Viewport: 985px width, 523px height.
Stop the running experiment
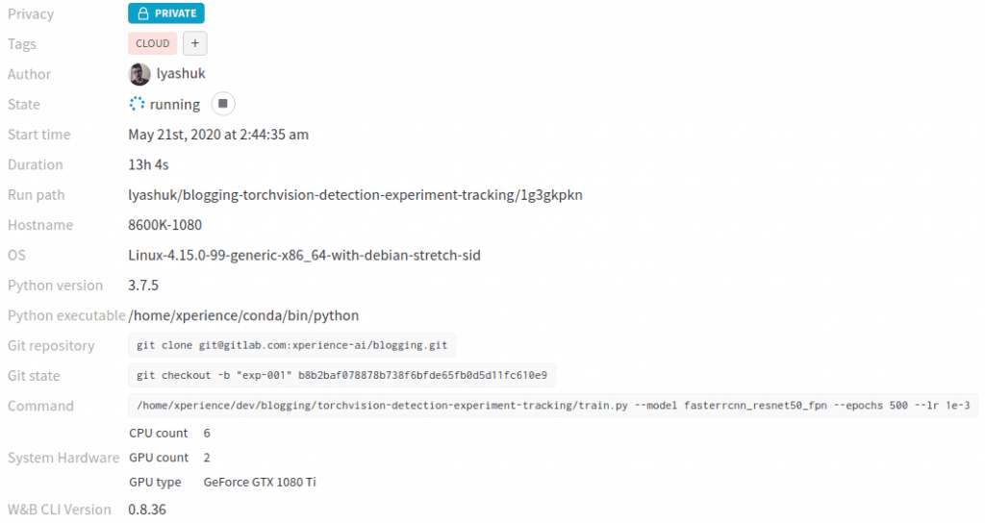223,104
